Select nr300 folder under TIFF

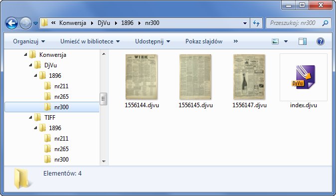coord(61,160)
